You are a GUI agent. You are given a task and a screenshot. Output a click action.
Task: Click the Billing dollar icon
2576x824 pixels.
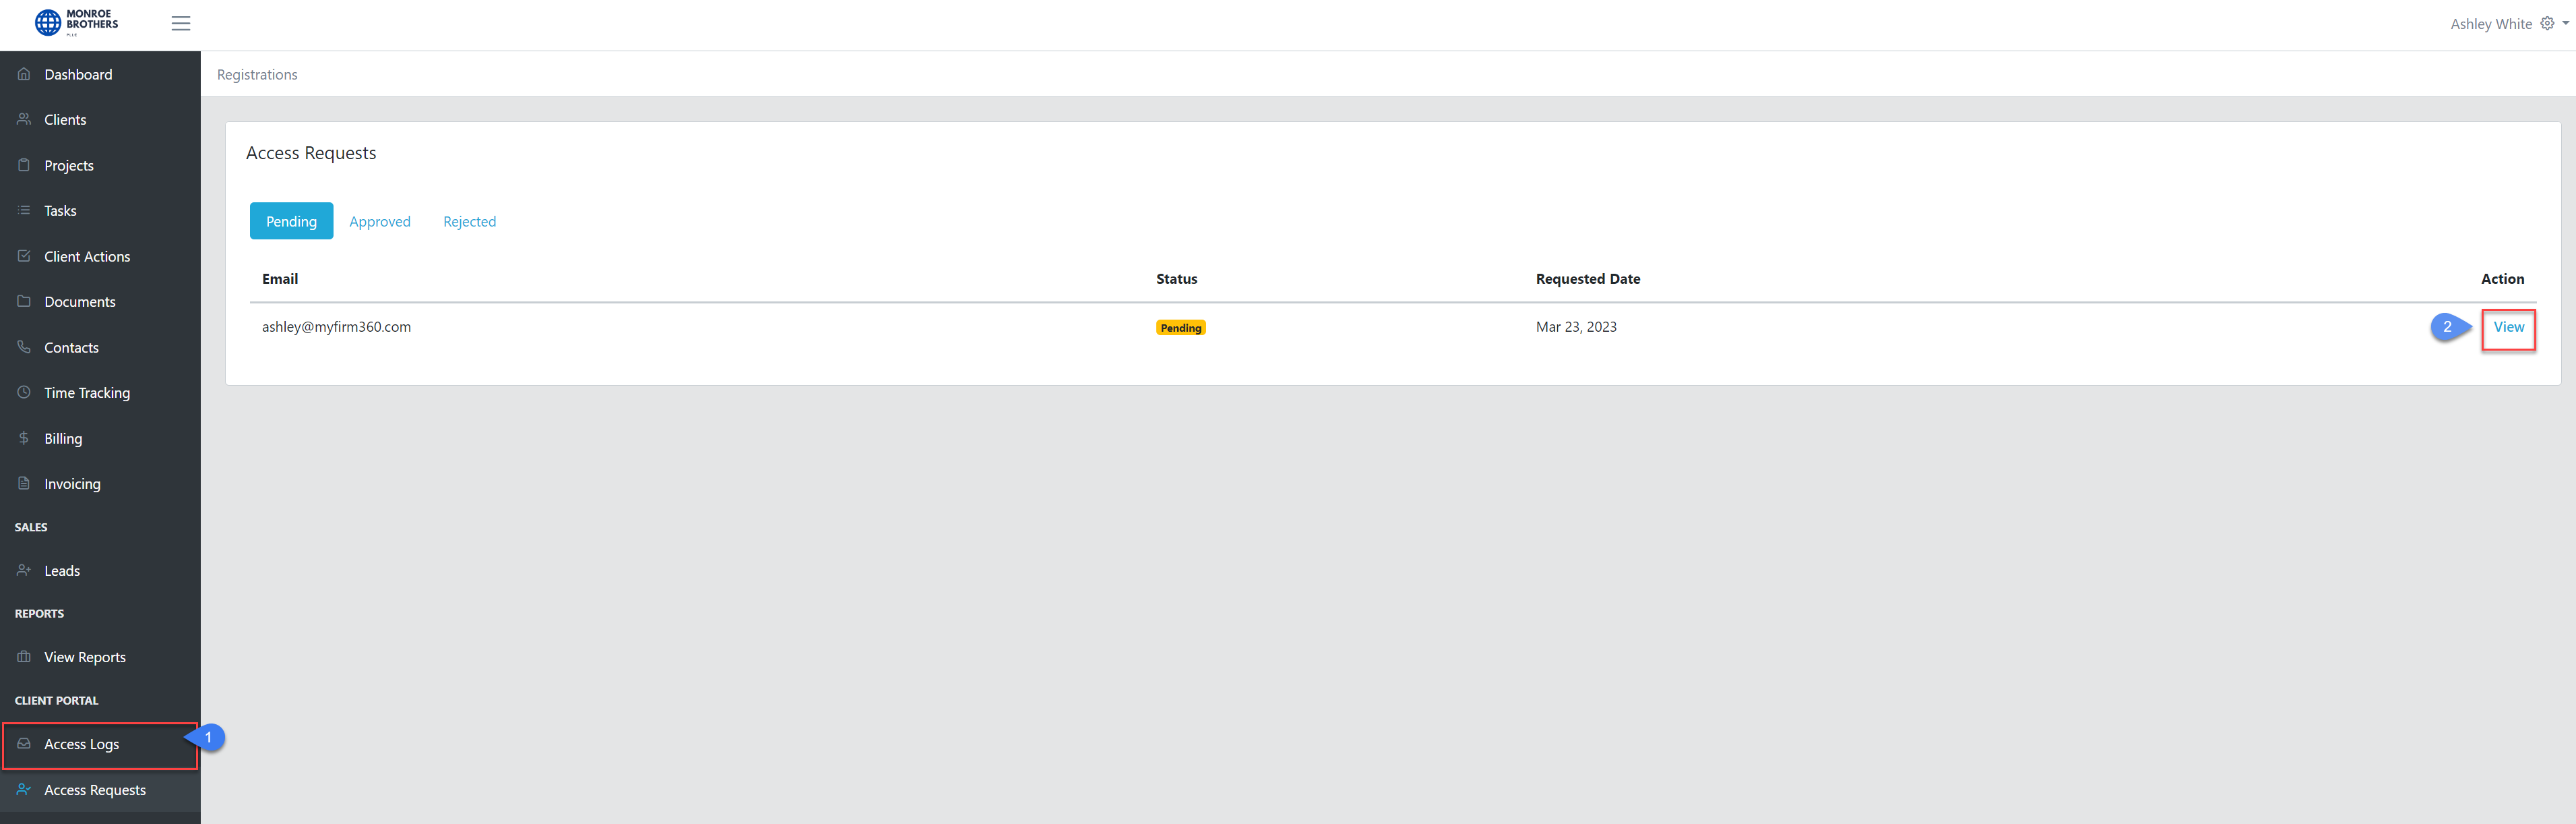click(x=23, y=438)
